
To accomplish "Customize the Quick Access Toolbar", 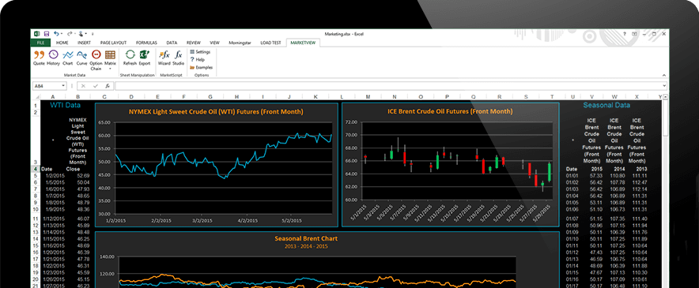I will tap(93, 33).
